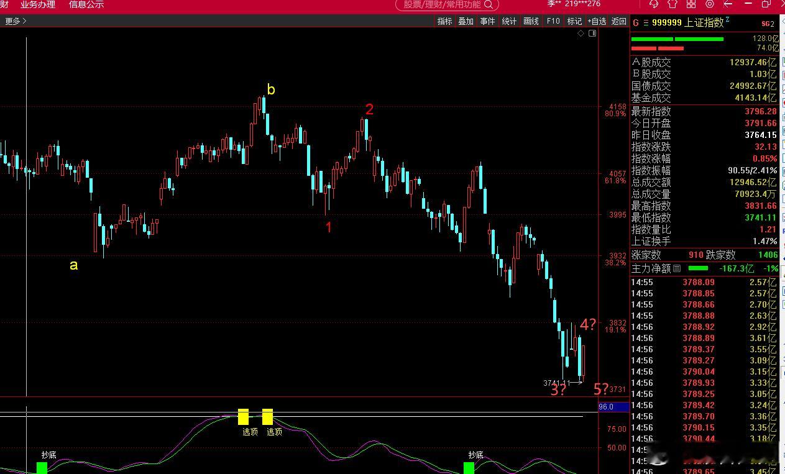Open the 指标 indicator toolbar button
Image resolution: width=785 pixels, height=474 pixels.
click(445, 21)
